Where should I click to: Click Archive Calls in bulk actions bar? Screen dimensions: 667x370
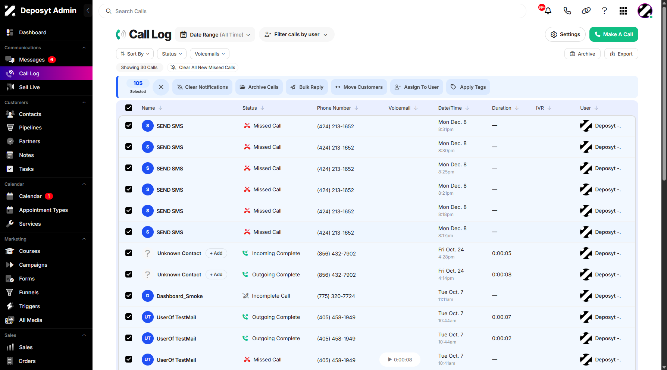point(259,87)
